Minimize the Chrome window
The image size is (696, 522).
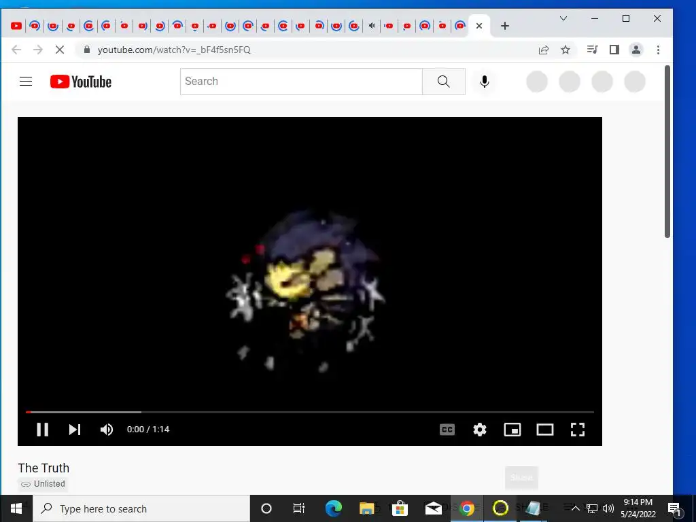point(595,18)
